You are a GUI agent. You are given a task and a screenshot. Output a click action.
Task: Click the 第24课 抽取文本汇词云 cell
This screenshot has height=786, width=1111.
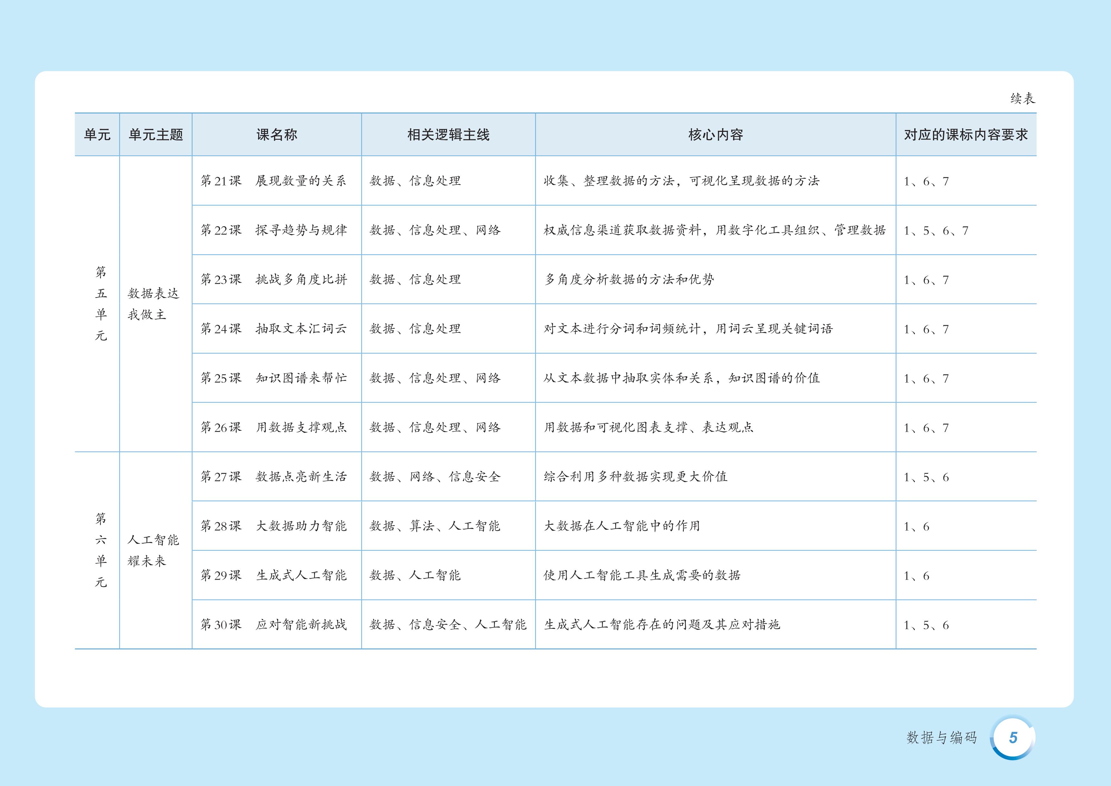point(274,329)
